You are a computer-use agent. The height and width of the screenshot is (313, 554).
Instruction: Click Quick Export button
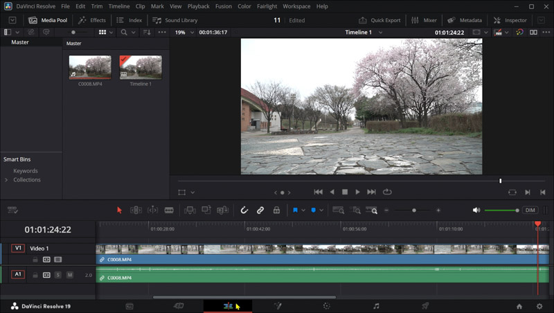(x=379, y=20)
